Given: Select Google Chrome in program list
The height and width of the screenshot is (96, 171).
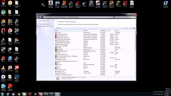Looking at the screenshot, I should [x=90, y=71].
